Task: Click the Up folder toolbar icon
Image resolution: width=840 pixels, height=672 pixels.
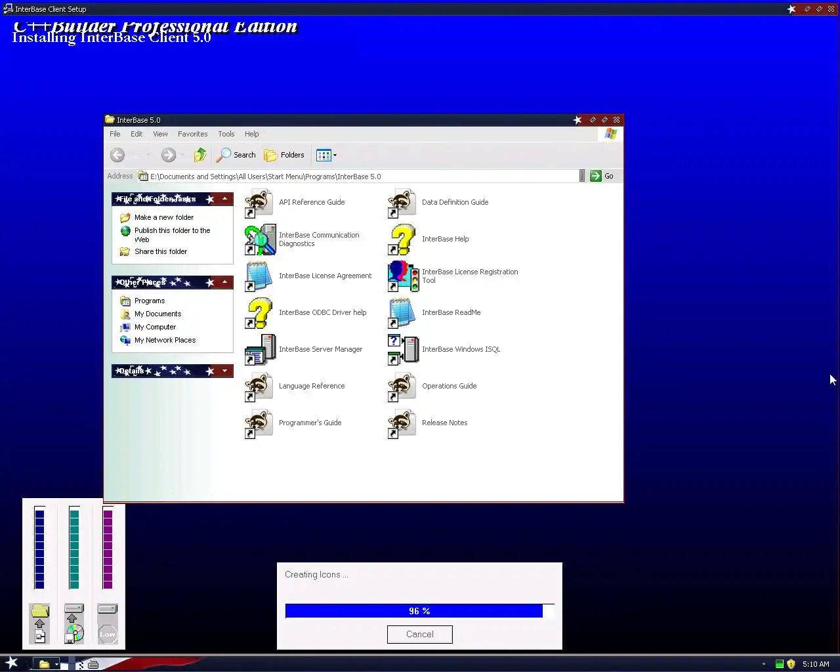Action: (x=200, y=155)
